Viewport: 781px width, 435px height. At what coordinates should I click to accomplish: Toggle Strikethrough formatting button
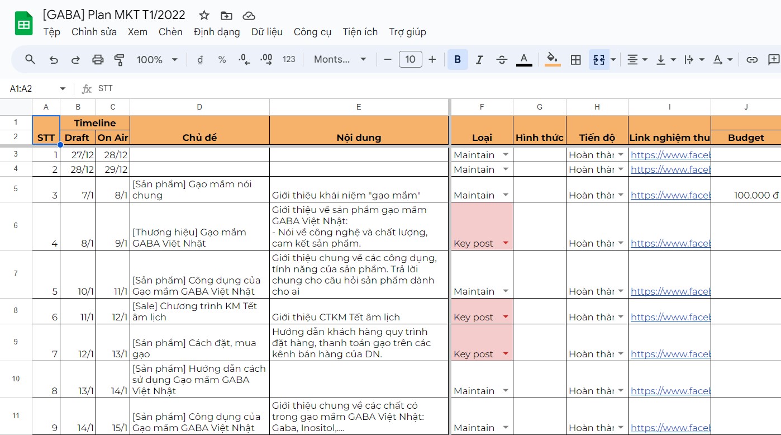tap(501, 59)
